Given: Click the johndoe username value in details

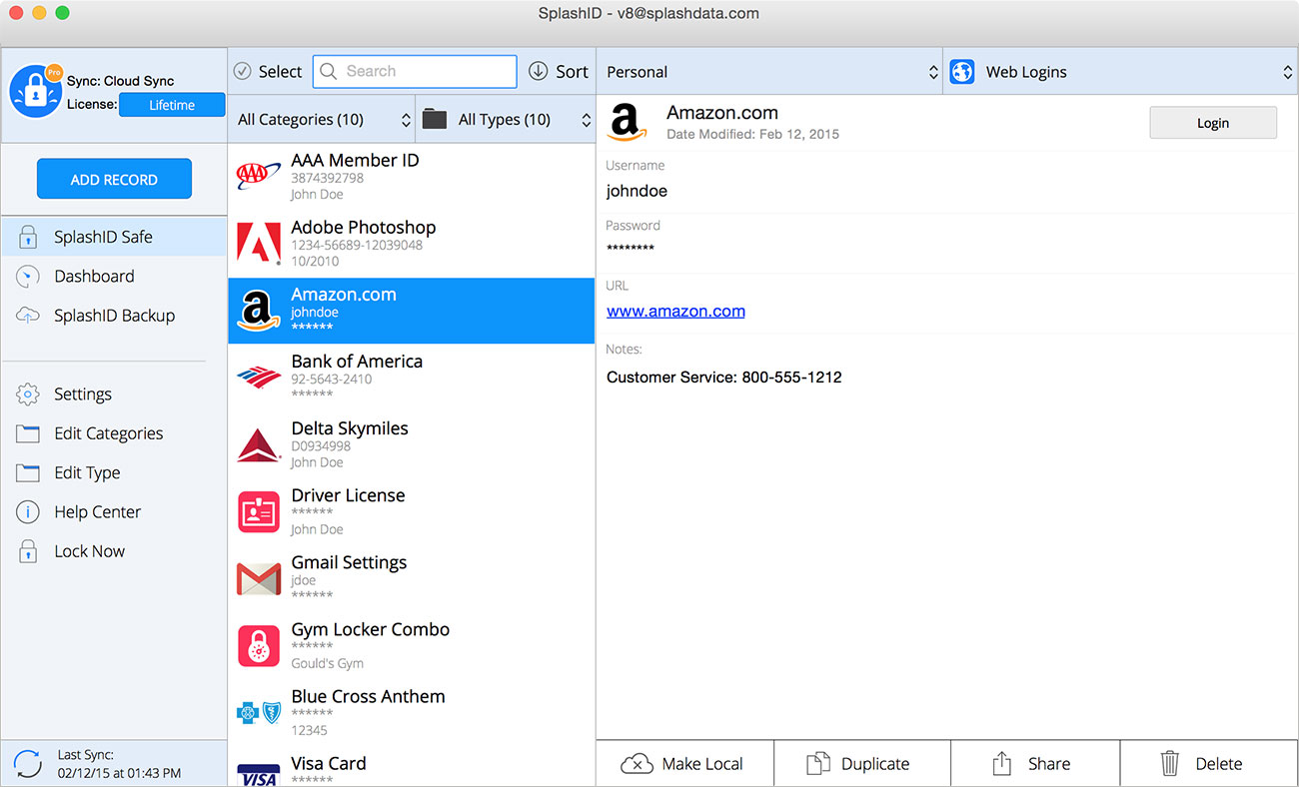Looking at the screenshot, I should [637, 191].
